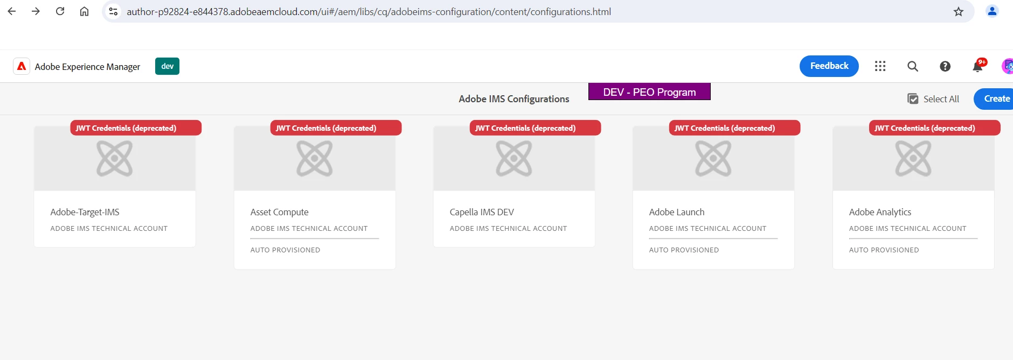Select all configurations
Screen dimensions: 1013x360
coord(933,99)
